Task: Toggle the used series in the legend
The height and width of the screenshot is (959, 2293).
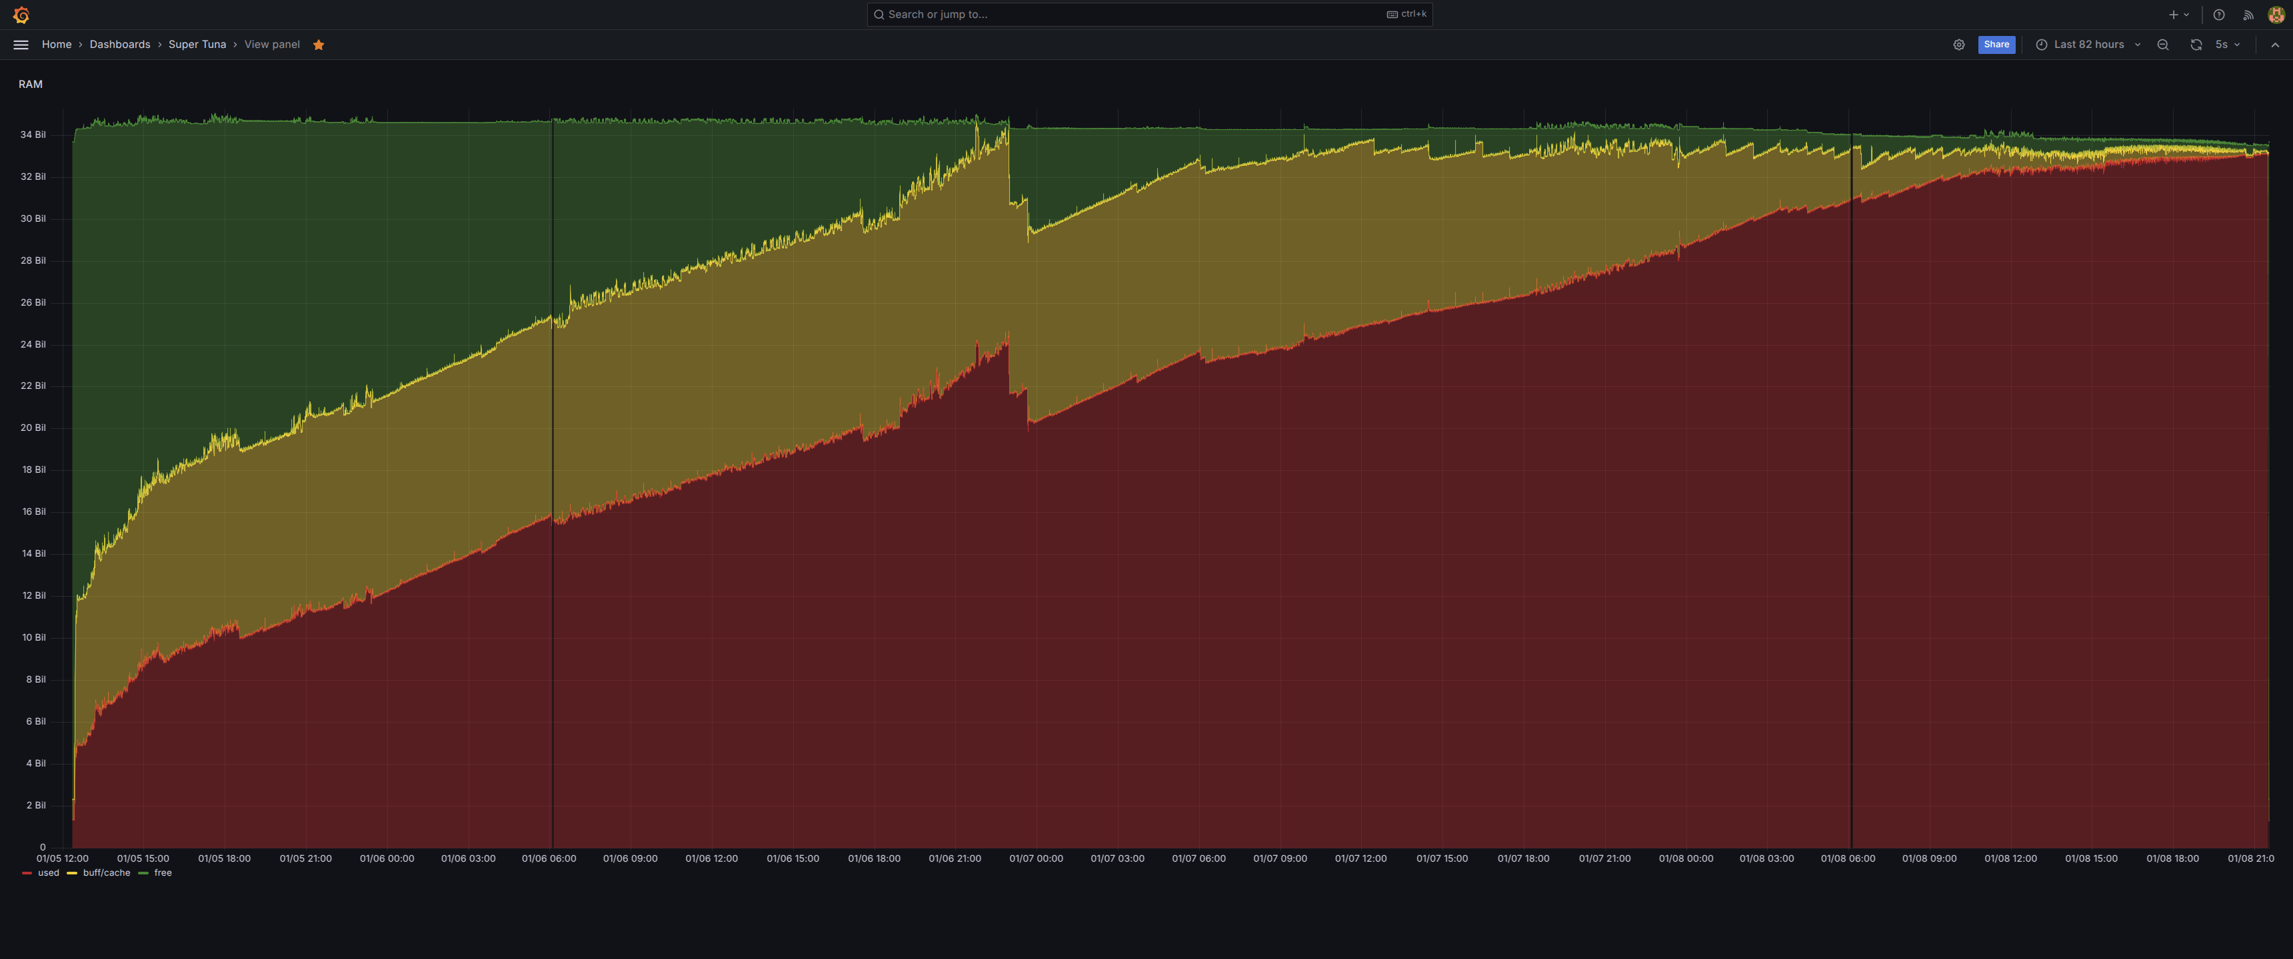Action: pyautogui.click(x=48, y=872)
